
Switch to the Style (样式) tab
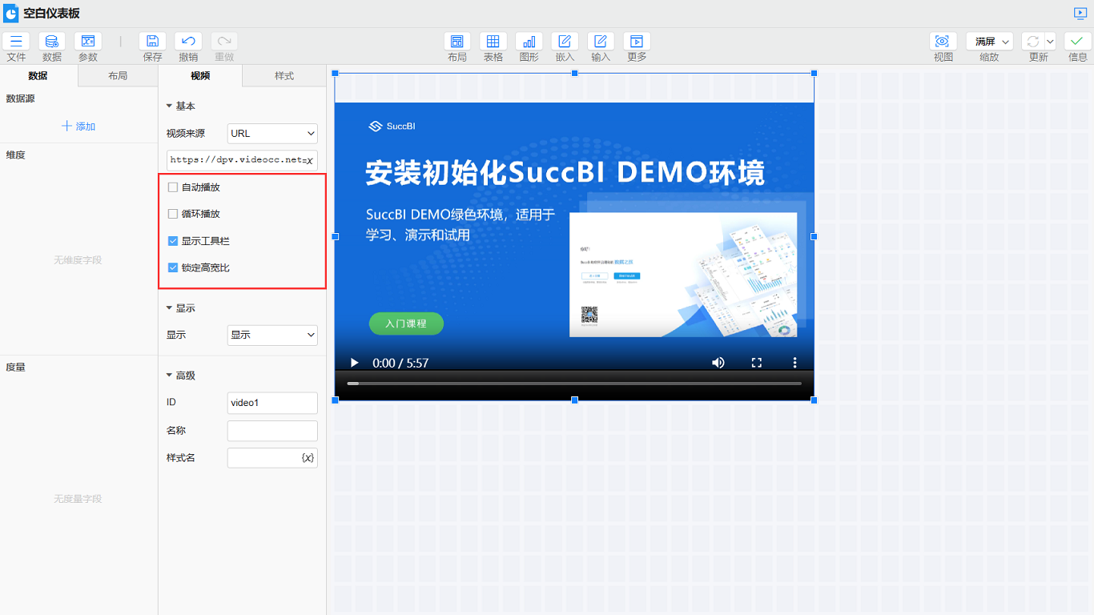pos(284,76)
